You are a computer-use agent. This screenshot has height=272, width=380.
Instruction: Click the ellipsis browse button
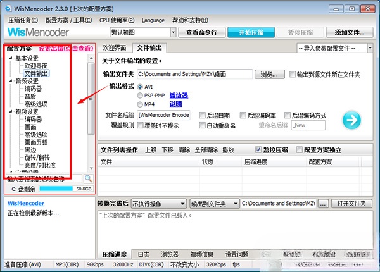coord(323,204)
